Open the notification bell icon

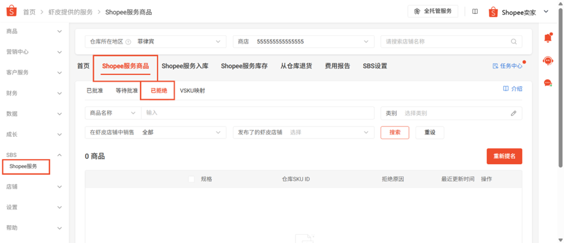pyautogui.click(x=548, y=38)
